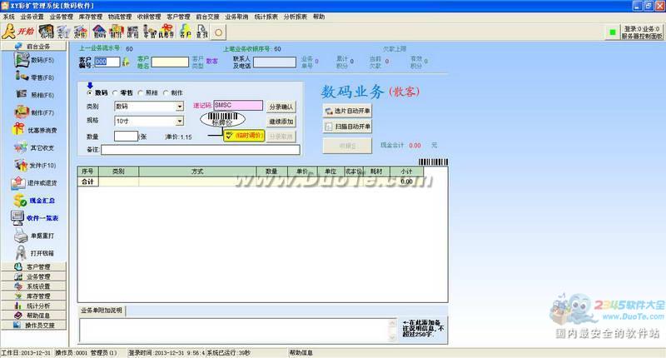Image resolution: width=666 pixels, height=358 pixels.
Task: Click the 继续添加 button
Action: (x=281, y=122)
